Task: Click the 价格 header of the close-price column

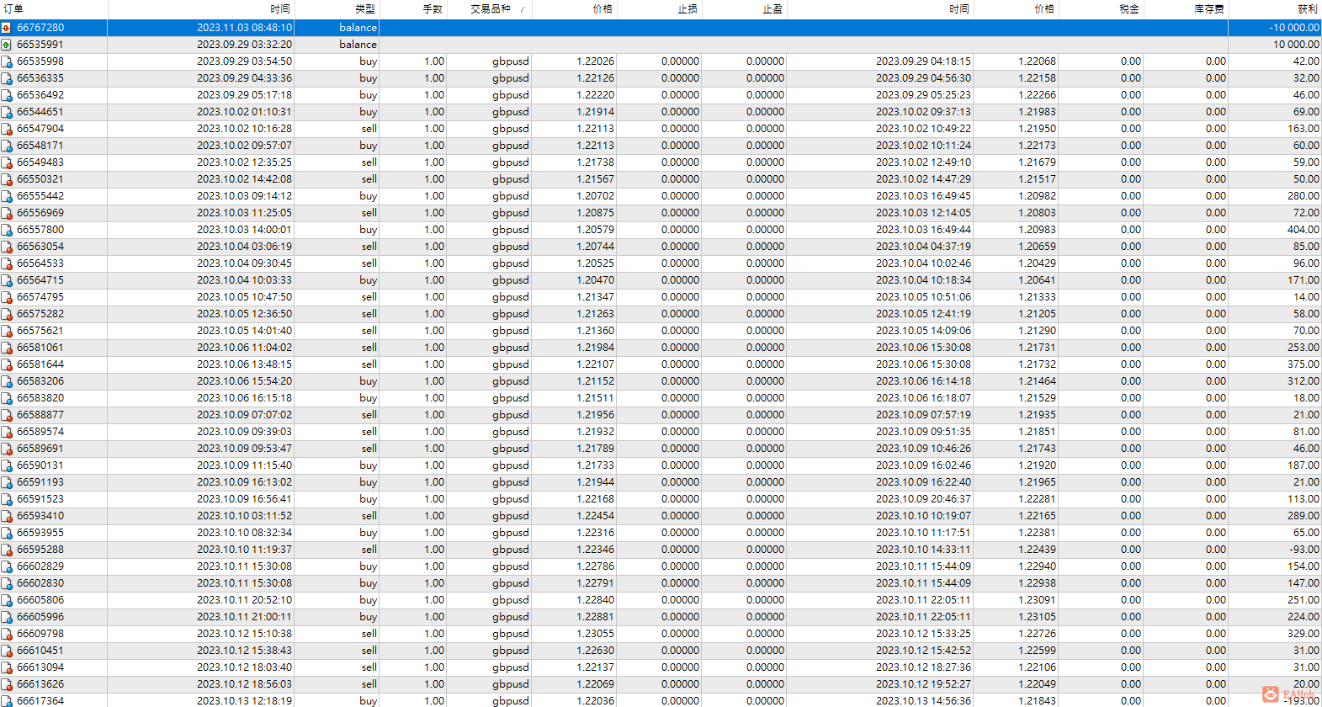Action: click(1044, 9)
